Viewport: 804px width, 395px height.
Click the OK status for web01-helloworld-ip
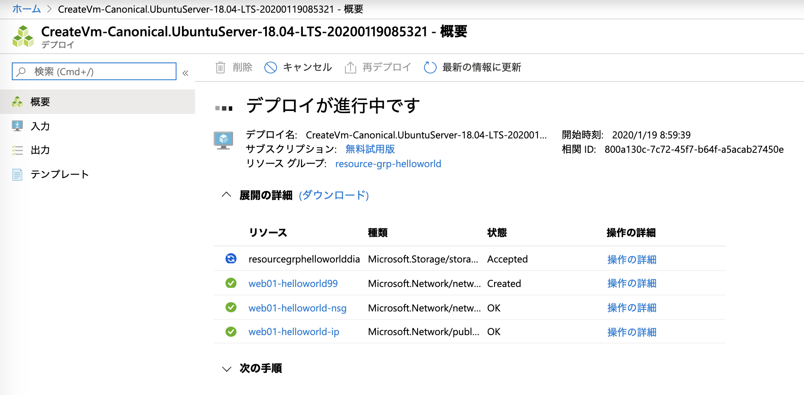click(494, 332)
